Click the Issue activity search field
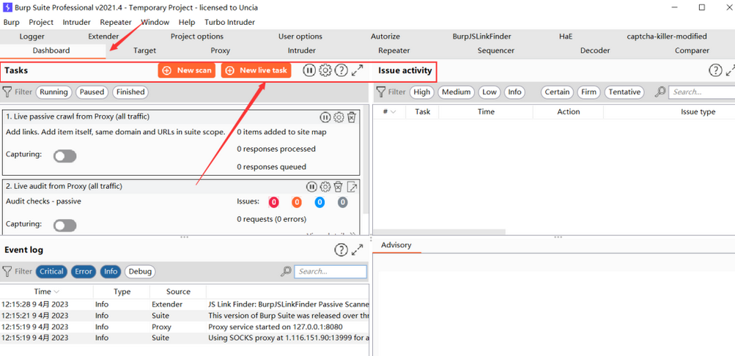Screen dimensions: 735x356 pyautogui.click(x=702, y=92)
